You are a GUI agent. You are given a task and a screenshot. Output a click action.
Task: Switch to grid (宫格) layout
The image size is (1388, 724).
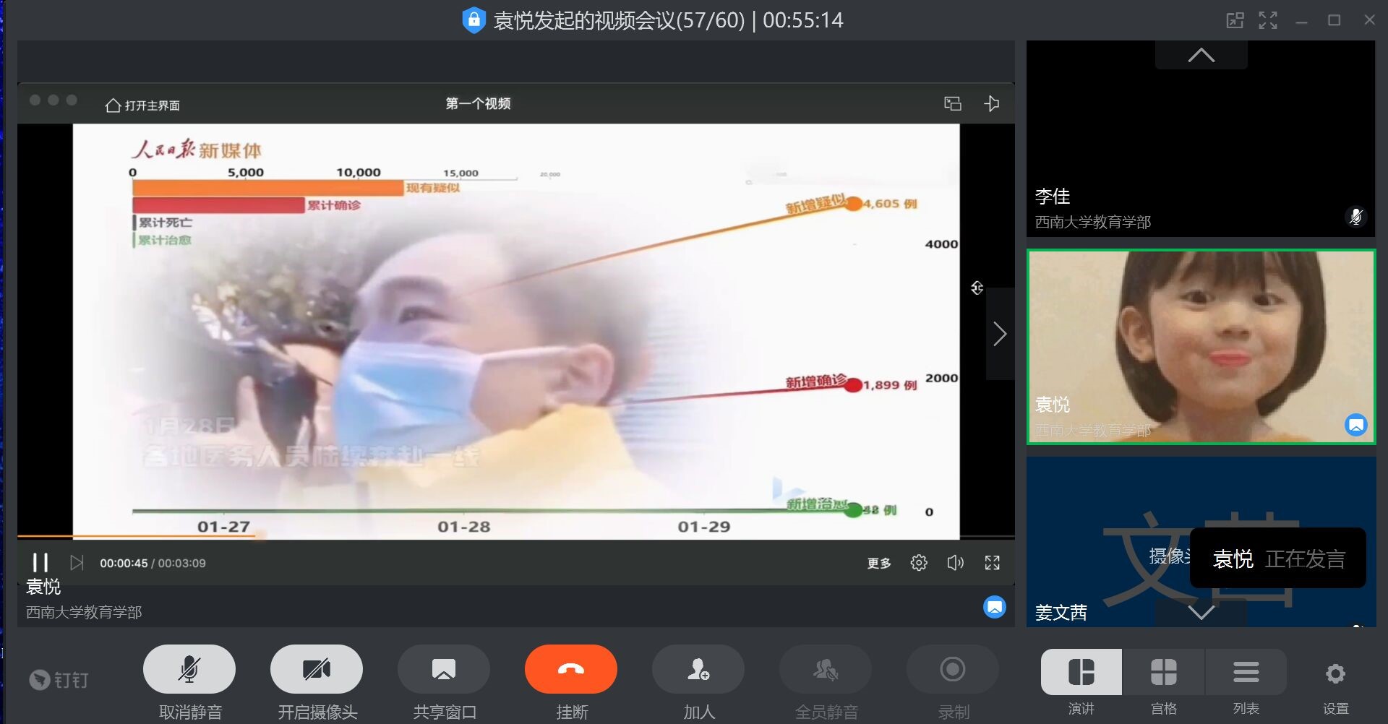(x=1163, y=673)
